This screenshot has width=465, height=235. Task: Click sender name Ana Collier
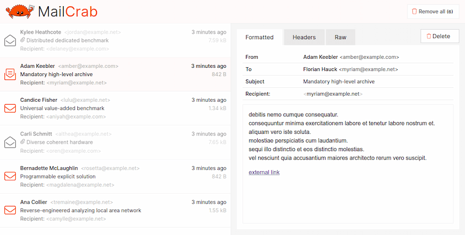(x=34, y=202)
